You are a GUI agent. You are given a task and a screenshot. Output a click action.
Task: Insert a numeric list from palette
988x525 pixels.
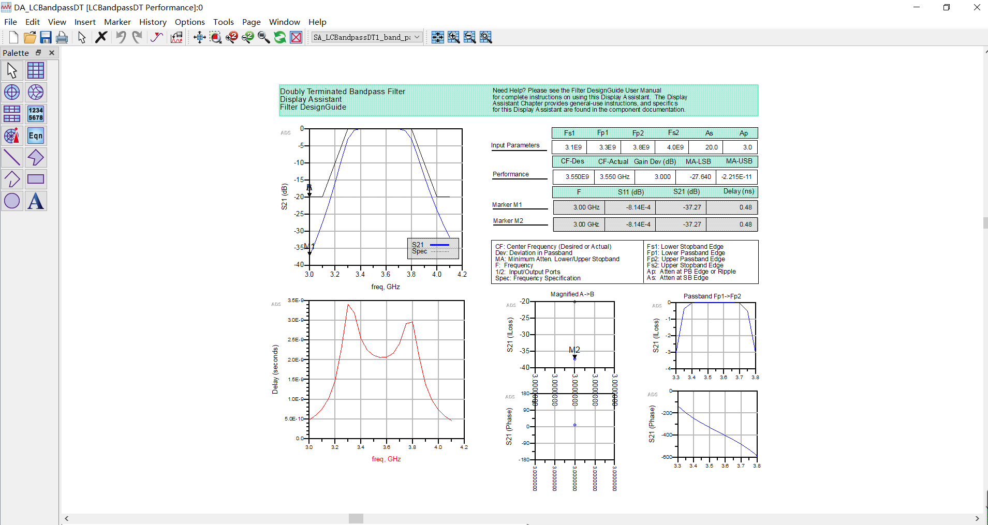click(36, 114)
